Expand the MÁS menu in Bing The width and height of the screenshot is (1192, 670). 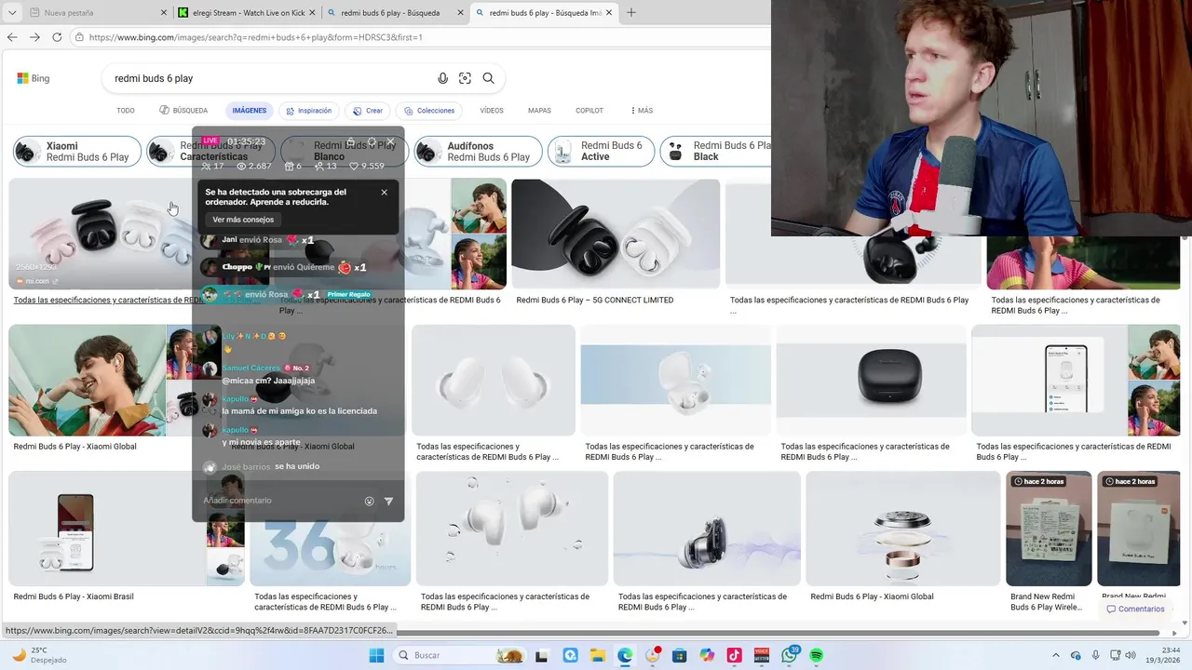642,111
